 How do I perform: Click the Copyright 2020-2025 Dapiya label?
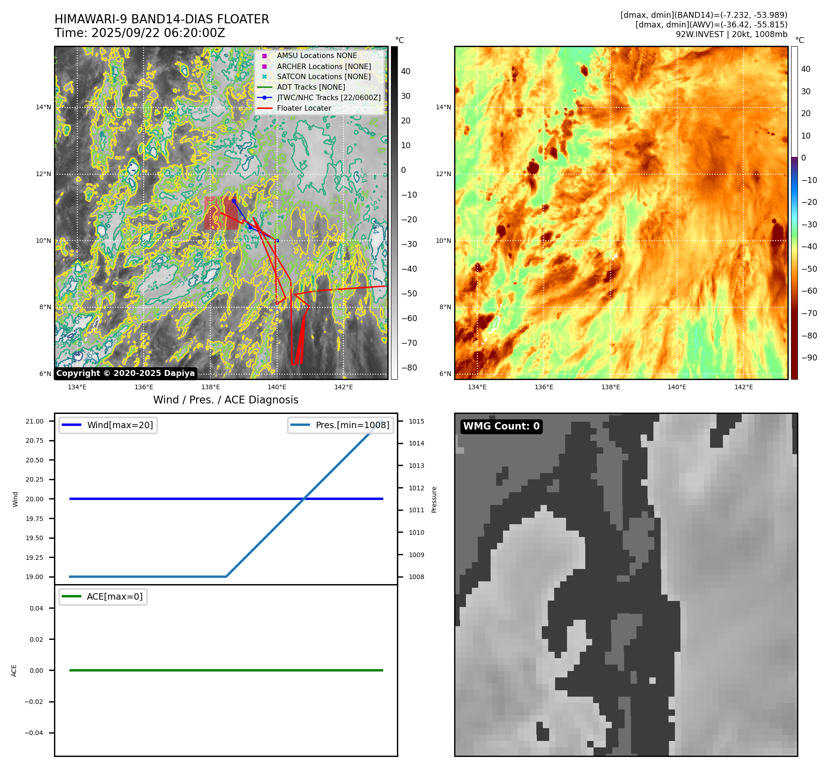pyautogui.click(x=126, y=373)
